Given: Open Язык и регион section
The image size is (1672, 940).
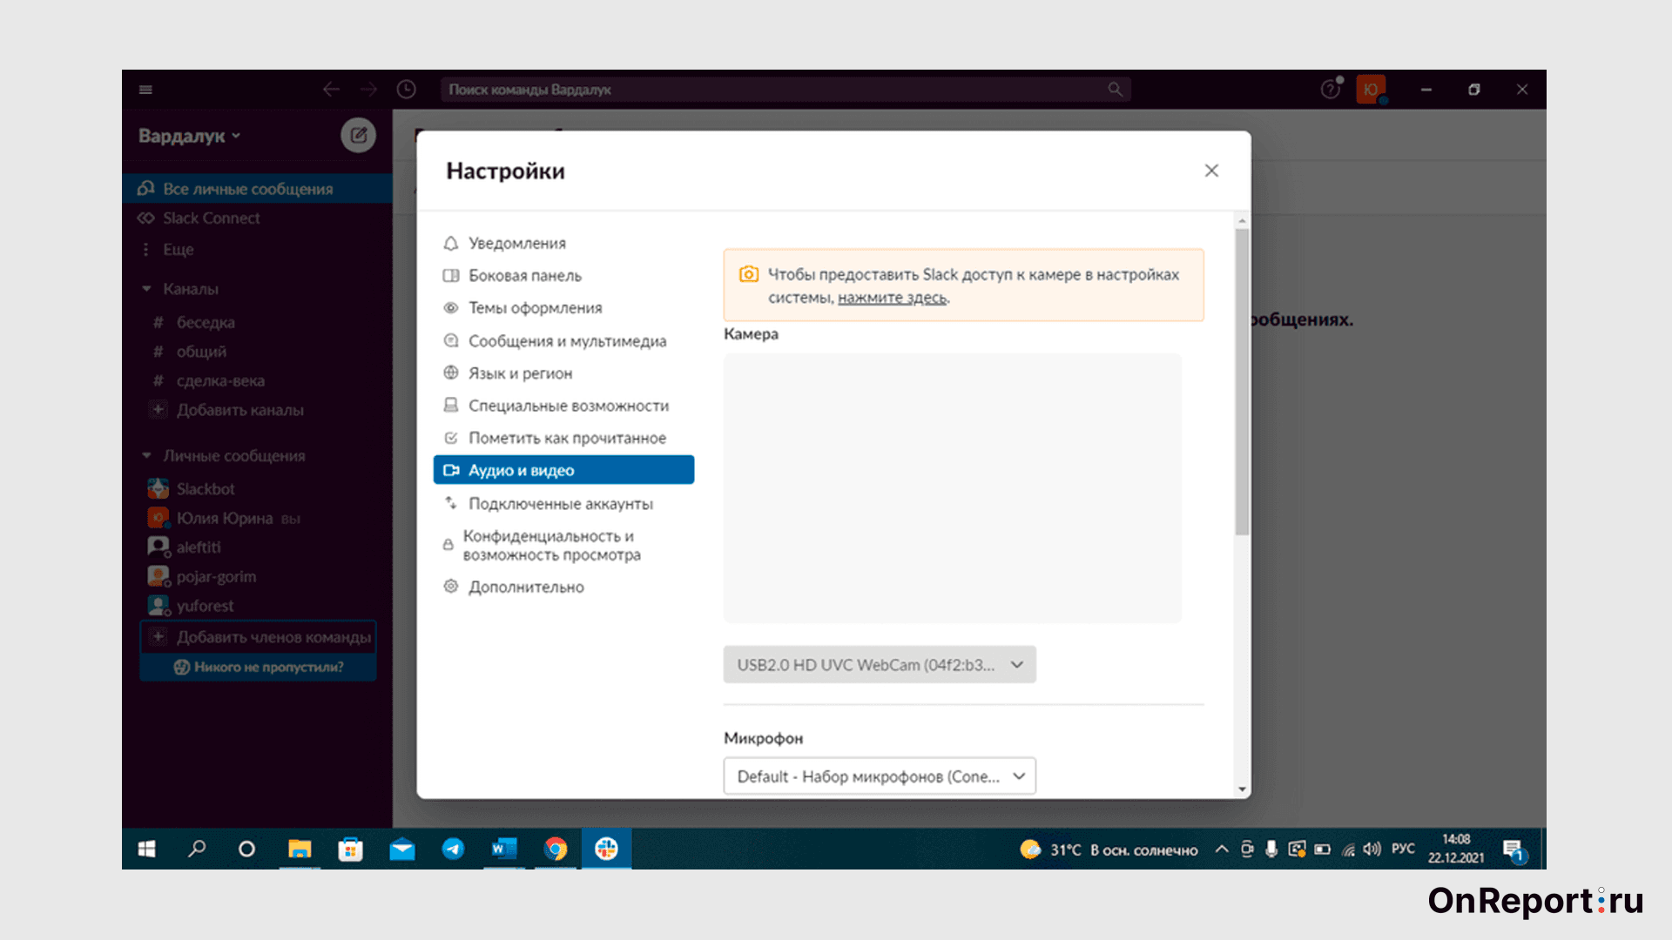Looking at the screenshot, I should tap(563, 373).
